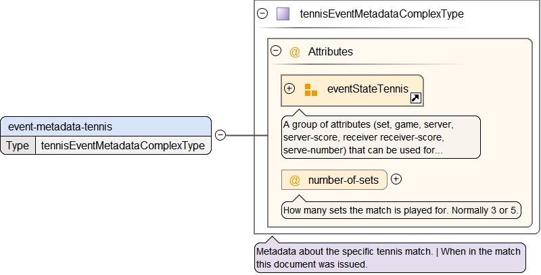Select the eventStateTennis label
The height and width of the screenshot is (275, 541).
pos(367,89)
